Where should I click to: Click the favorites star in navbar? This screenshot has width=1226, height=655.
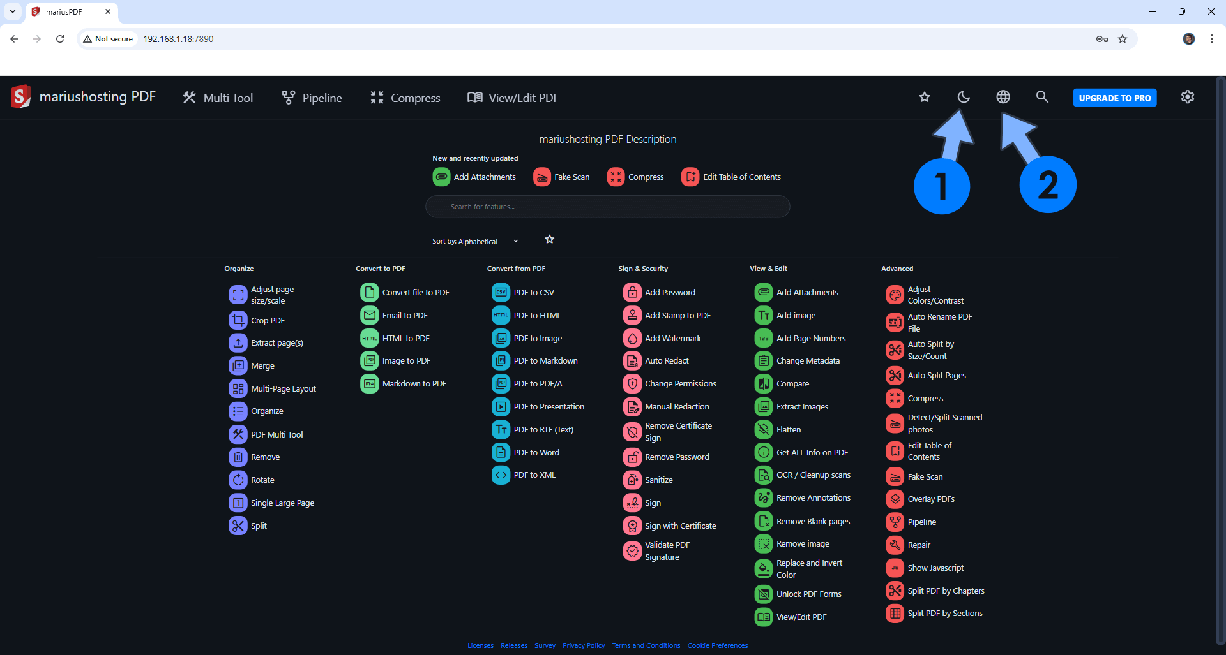[x=925, y=97]
